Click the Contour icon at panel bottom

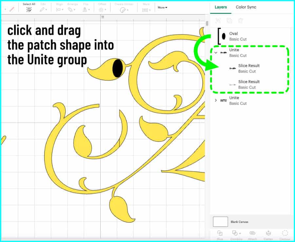pyautogui.click(x=285, y=233)
